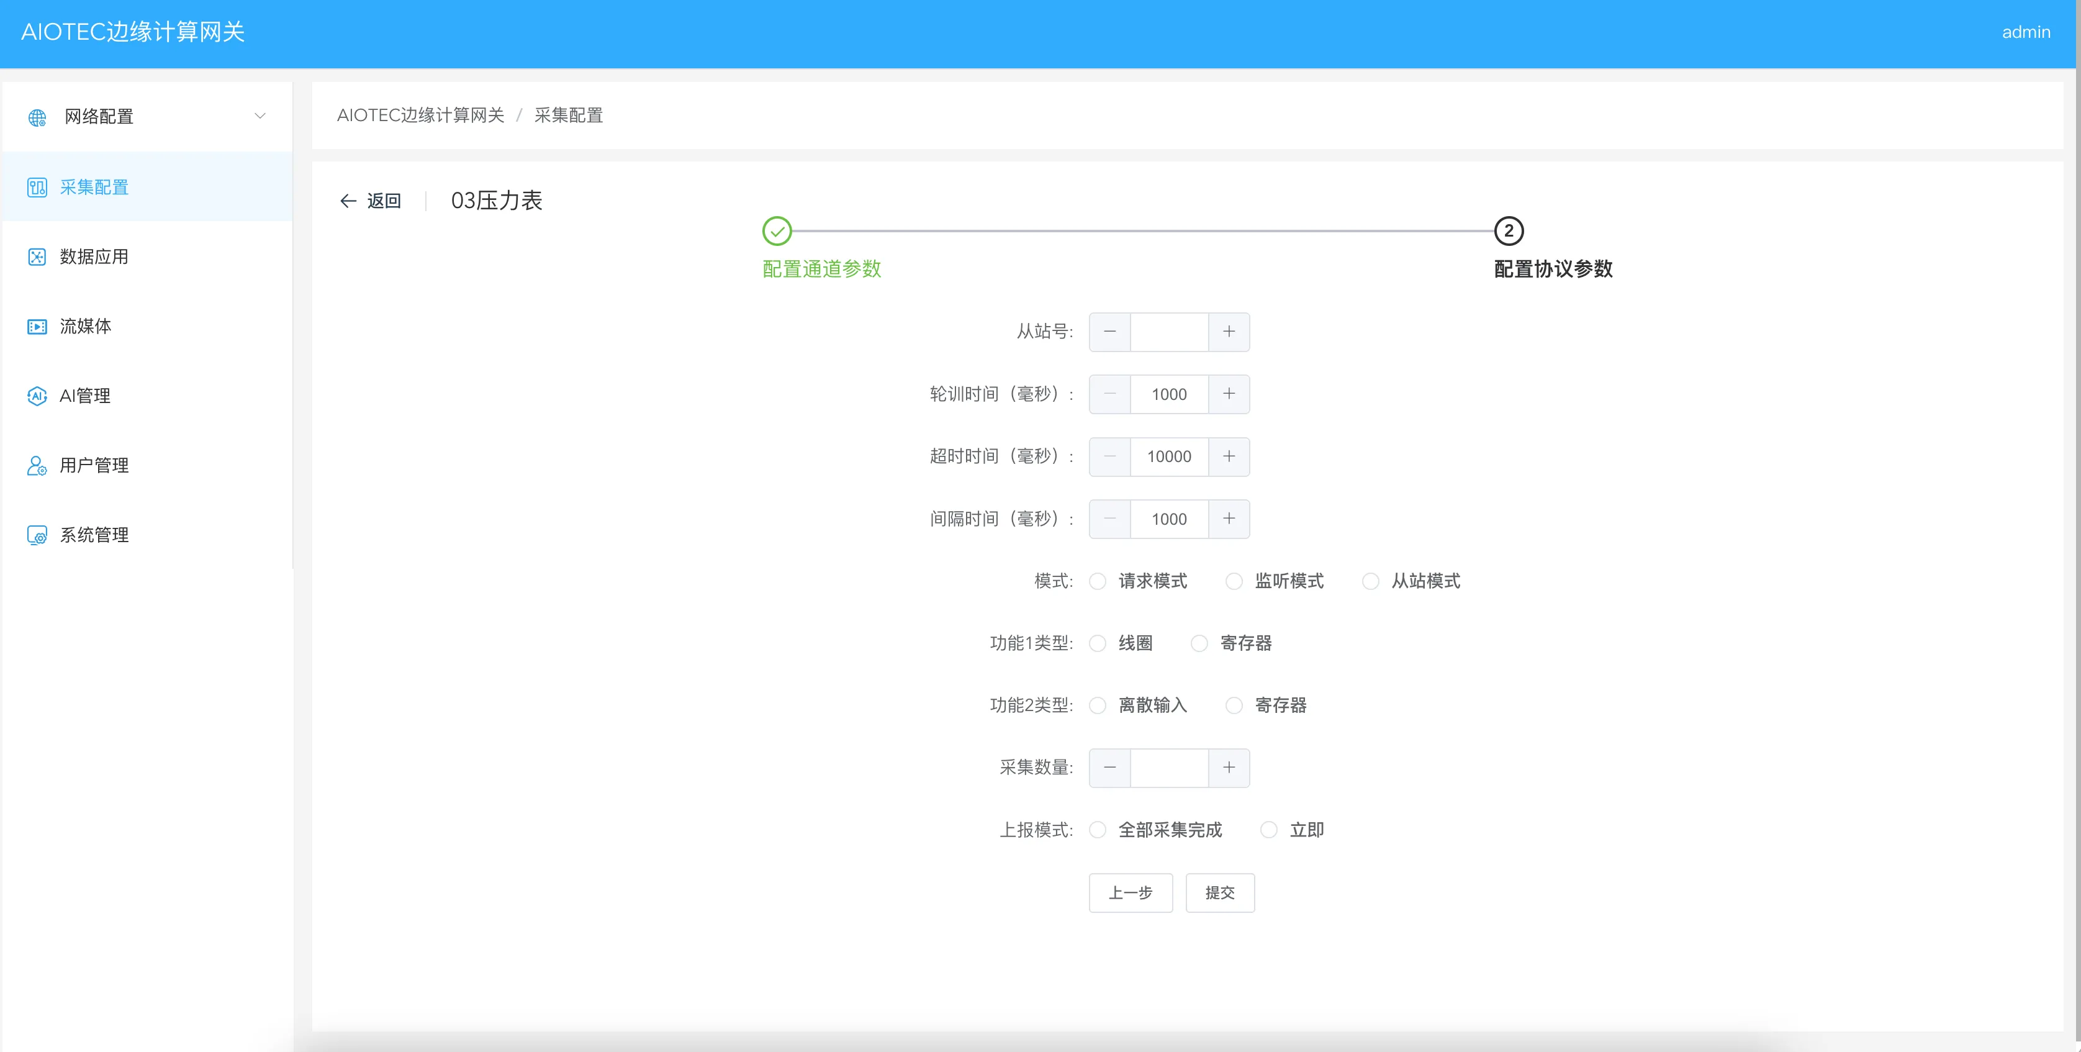Screen dimensions: 2081x1052
Task: Select the 请求模式 radio option
Action: pyautogui.click(x=1097, y=581)
